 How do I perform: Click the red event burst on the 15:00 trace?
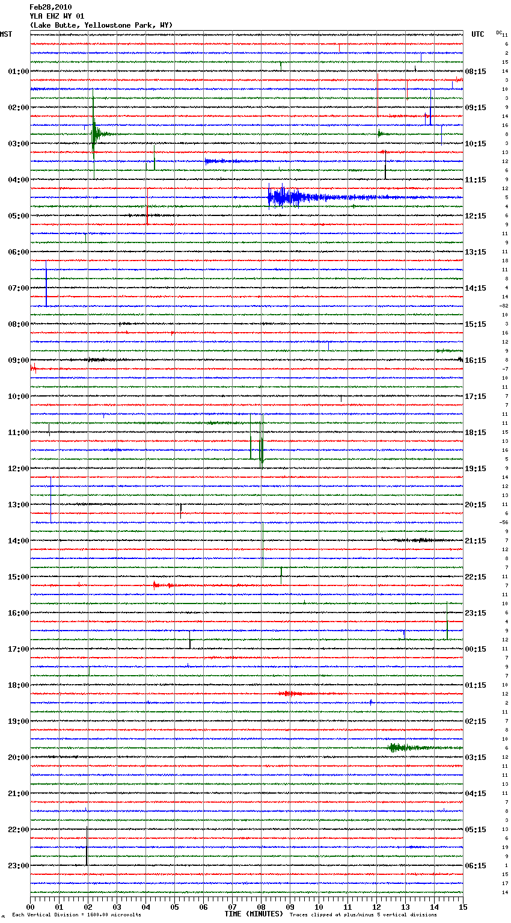coord(164,585)
